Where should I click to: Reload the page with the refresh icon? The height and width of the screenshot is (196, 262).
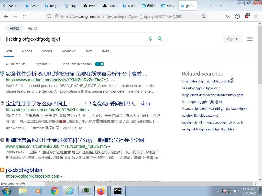point(25,17)
